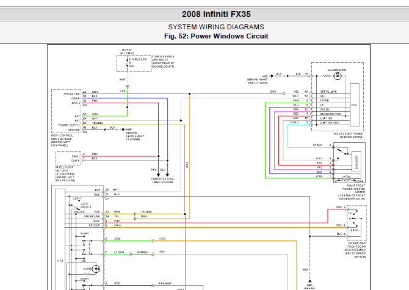Click the "HOT AT ALL TIMES" label
The height and width of the screenshot is (290, 409).
pyautogui.click(x=127, y=51)
